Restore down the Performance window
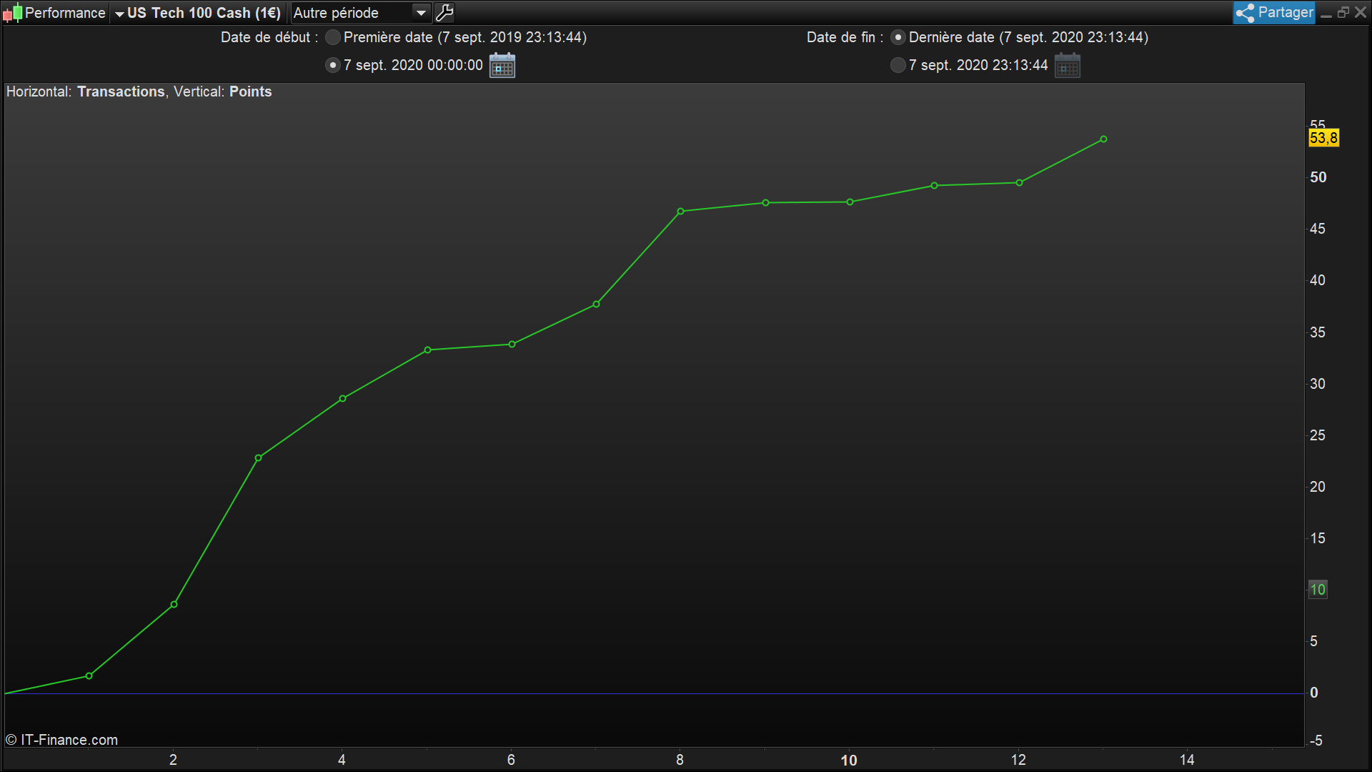The width and height of the screenshot is (1372, 772). point(1343,13)
